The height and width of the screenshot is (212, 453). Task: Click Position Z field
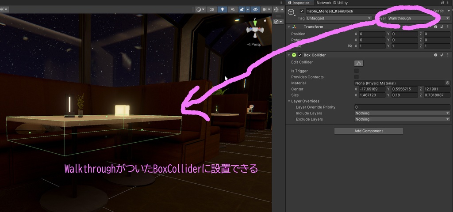point(438,34)
